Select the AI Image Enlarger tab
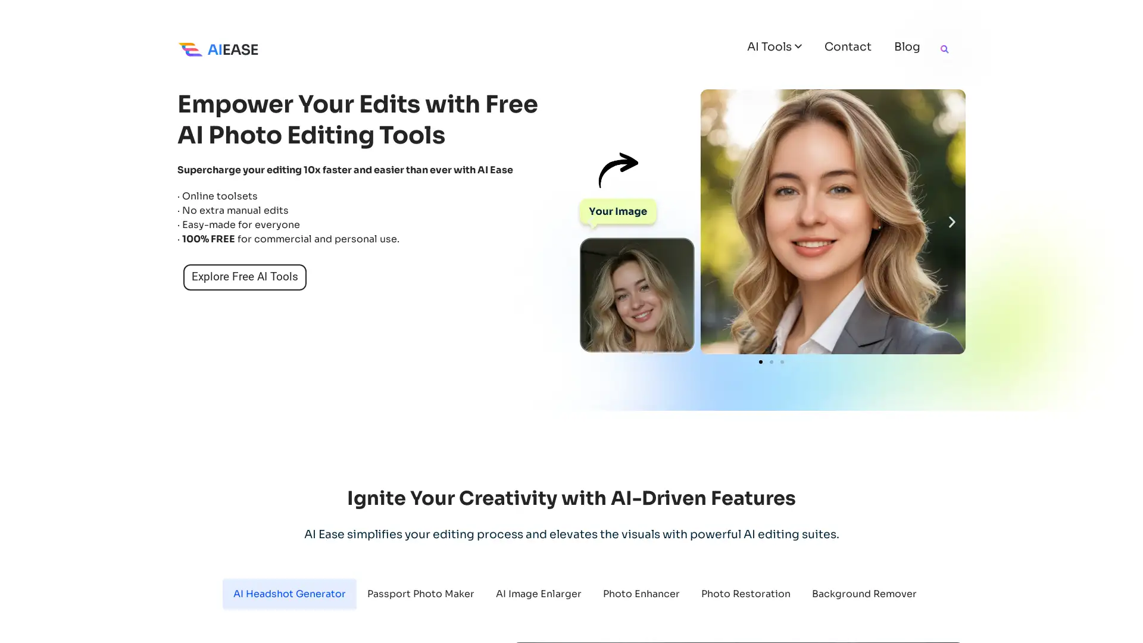Image resolution: width=1143 pixels, height=643 pixels. tap(539, 594)
